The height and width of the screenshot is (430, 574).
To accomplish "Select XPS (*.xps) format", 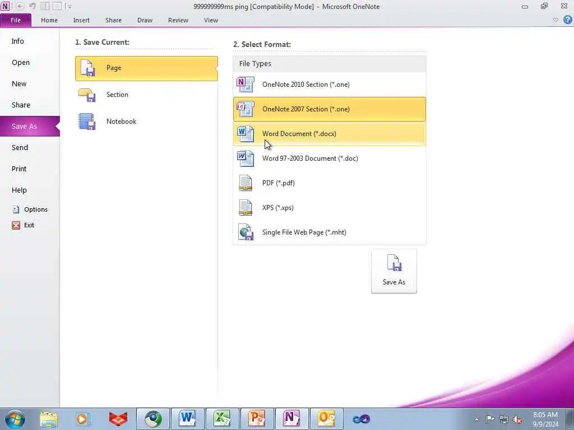I will click(x=330, y=208).
